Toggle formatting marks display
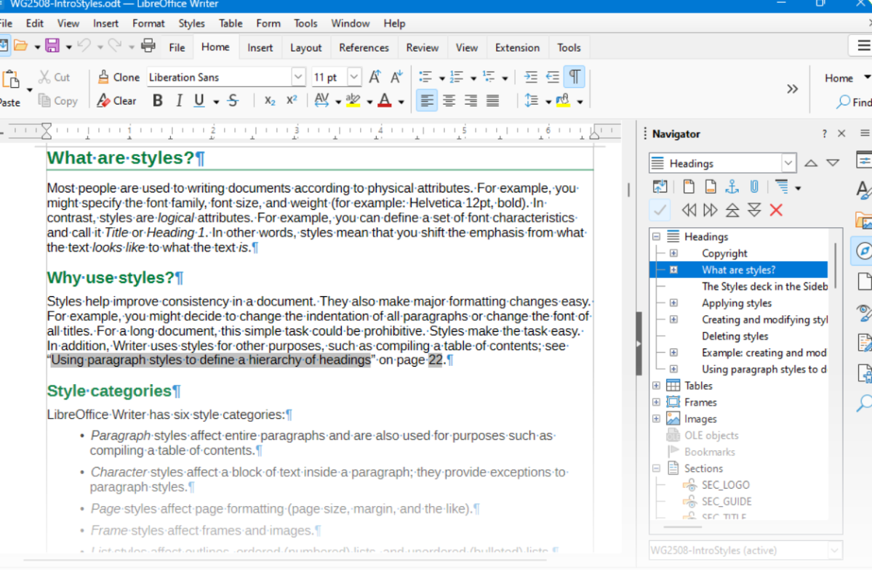The width and height of the screenshot is (872, 570). tap(574, 77)
